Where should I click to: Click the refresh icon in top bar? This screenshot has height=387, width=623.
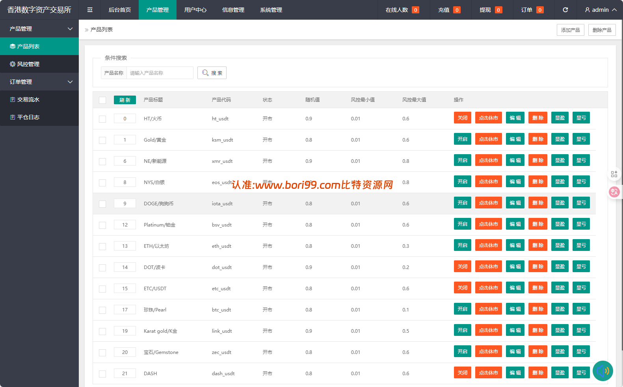[x=565, y=10]
